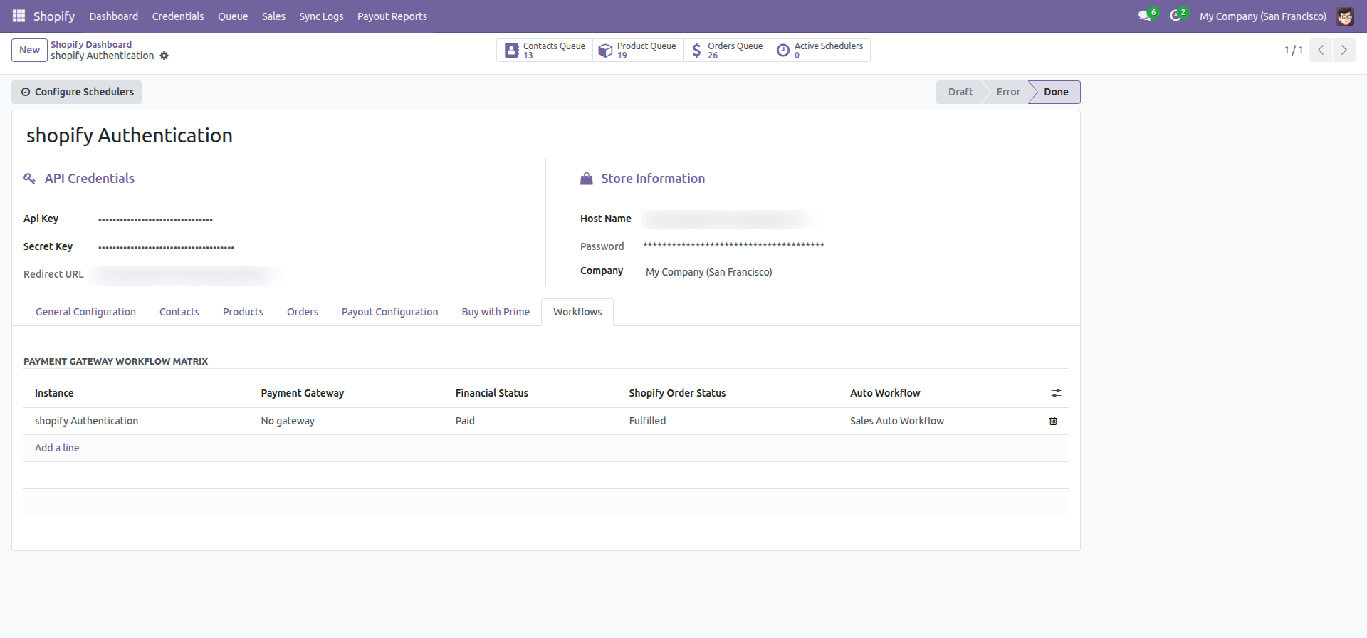1367x638 pixels.
Task: Open the gear actions menu beside breadcrumb
Action: pyautogui.click(x=164, y=56)
